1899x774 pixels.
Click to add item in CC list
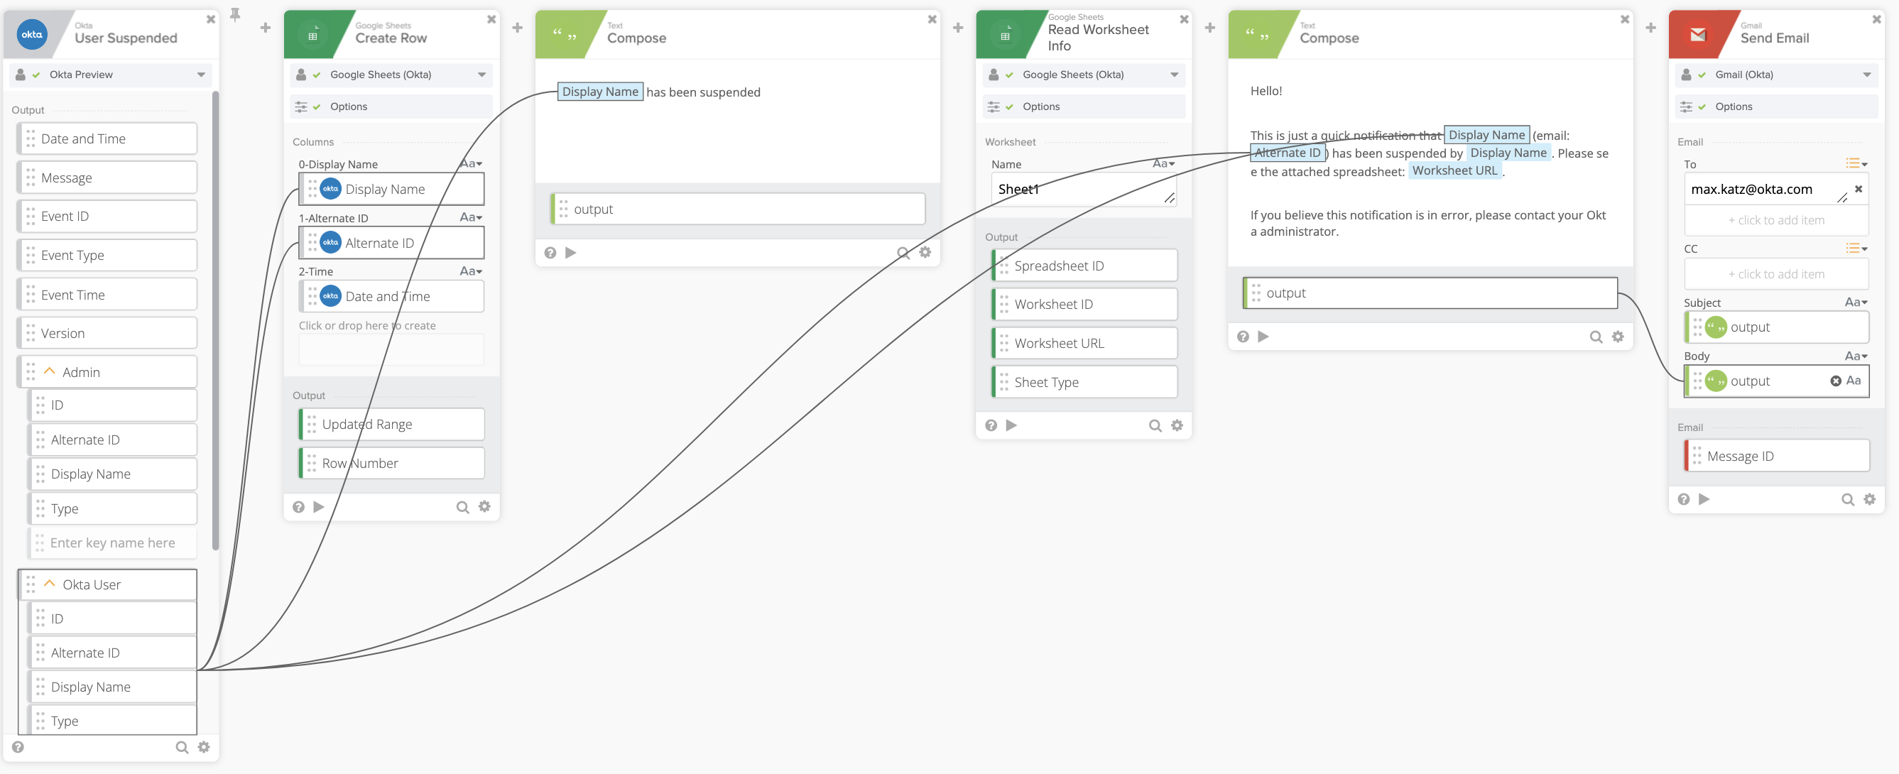(1775, 274)
